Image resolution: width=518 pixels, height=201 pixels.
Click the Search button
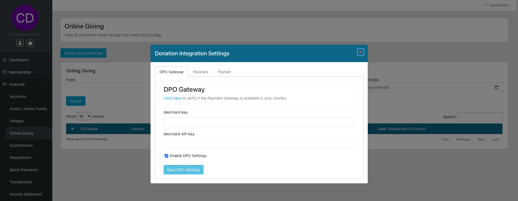(76, 101)
